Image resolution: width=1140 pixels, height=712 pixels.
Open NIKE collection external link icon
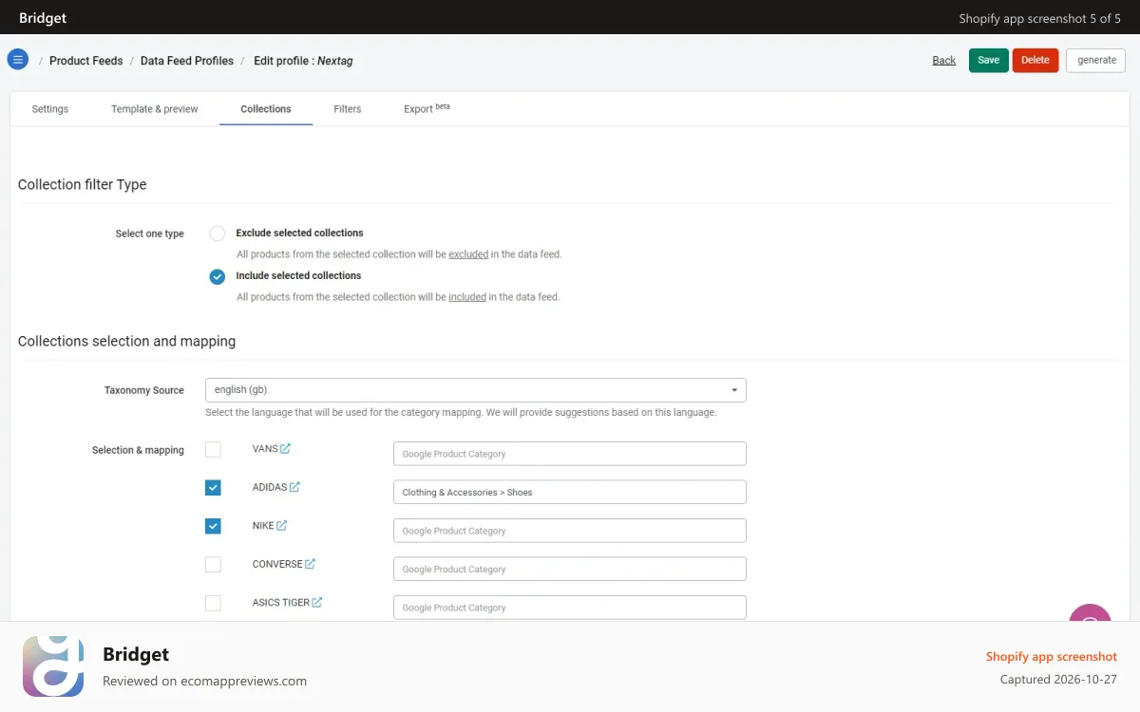(282, 525)
